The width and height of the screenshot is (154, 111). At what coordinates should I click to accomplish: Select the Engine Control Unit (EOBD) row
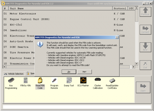(x=69, y=19)
